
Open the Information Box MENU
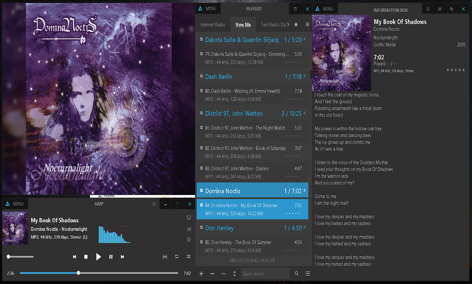[x=325, y=9]
